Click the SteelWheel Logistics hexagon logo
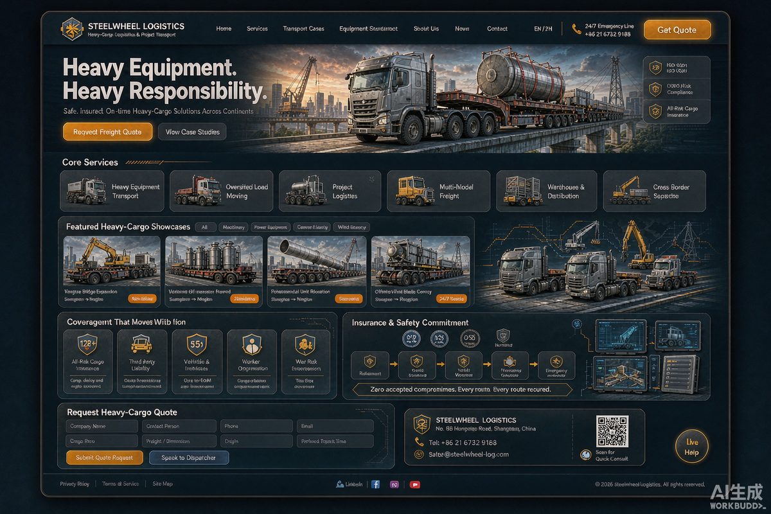Viewport: 771px width, 514px height. pyautogui.click(x=71, y=29)
